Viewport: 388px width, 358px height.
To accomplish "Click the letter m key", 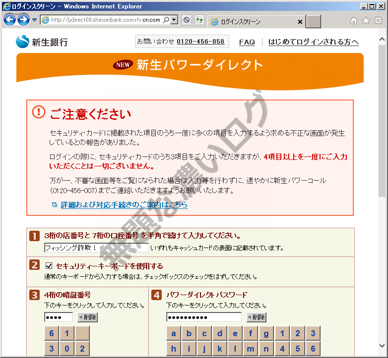I will (251, 349).
